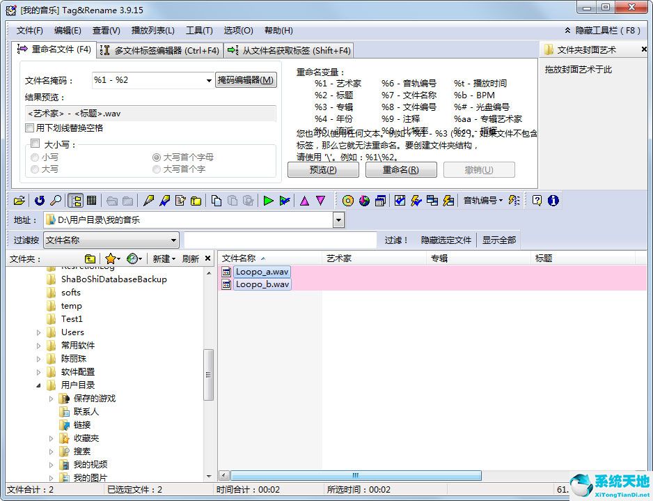Open the 编辑(E) menu

tap(68, 31)
